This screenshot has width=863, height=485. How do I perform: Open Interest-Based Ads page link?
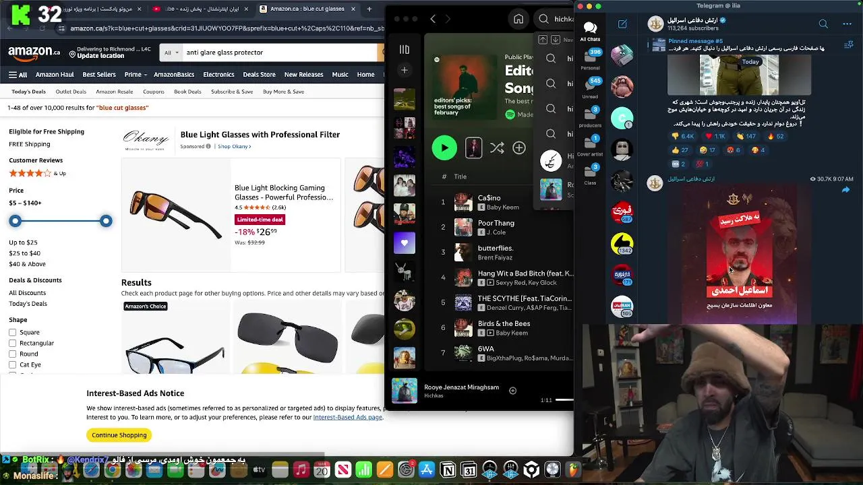(348, 417)
